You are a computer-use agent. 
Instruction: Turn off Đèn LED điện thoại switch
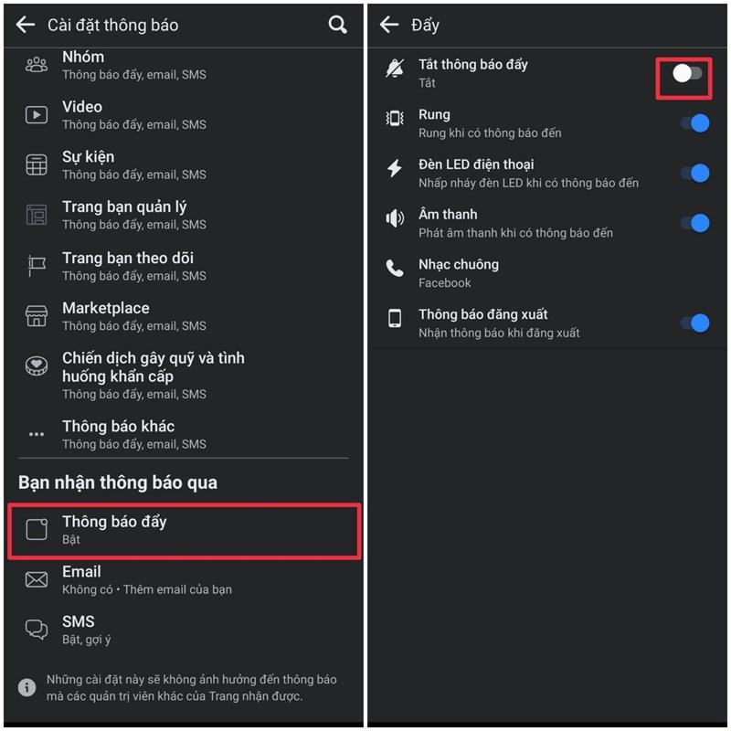click(694, 174)
